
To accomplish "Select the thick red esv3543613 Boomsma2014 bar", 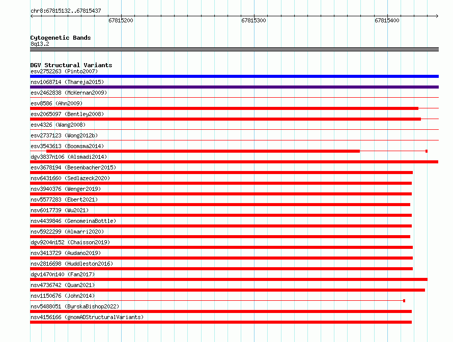I will click(x=203, y=151).
